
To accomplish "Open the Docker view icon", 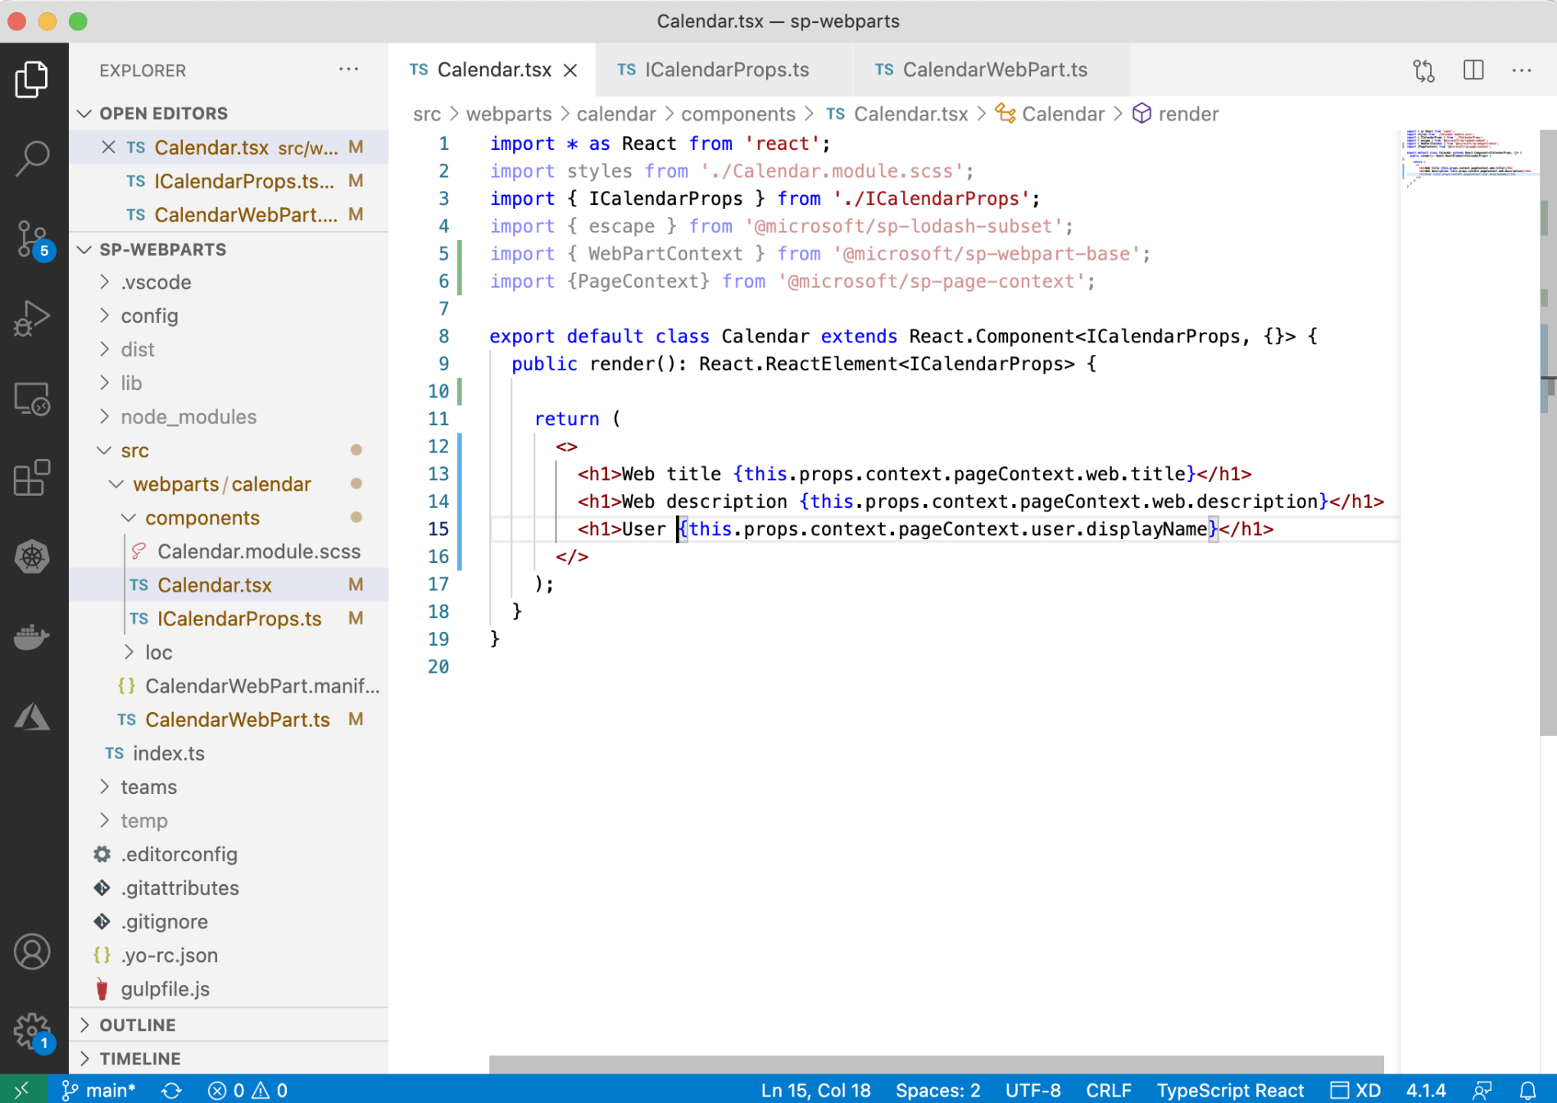I will (33, 637).
